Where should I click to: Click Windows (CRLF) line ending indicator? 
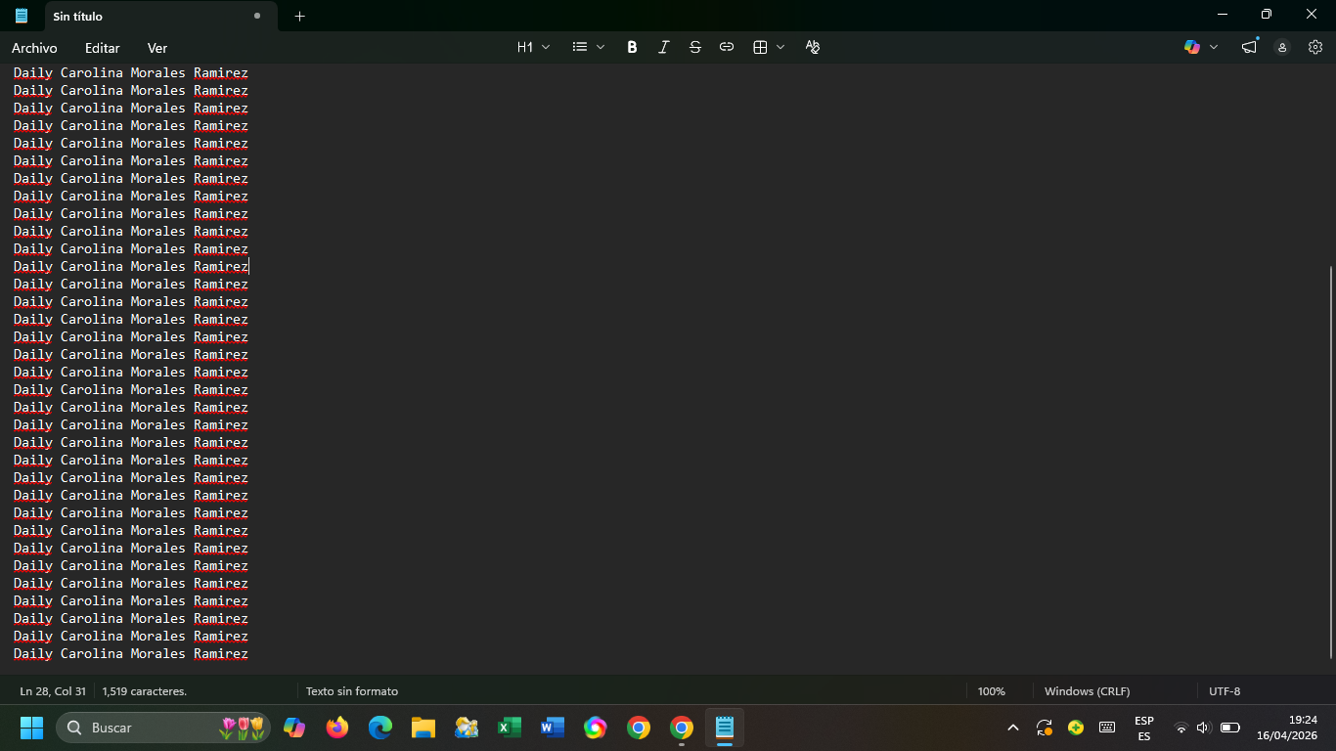pos(1087,691)
